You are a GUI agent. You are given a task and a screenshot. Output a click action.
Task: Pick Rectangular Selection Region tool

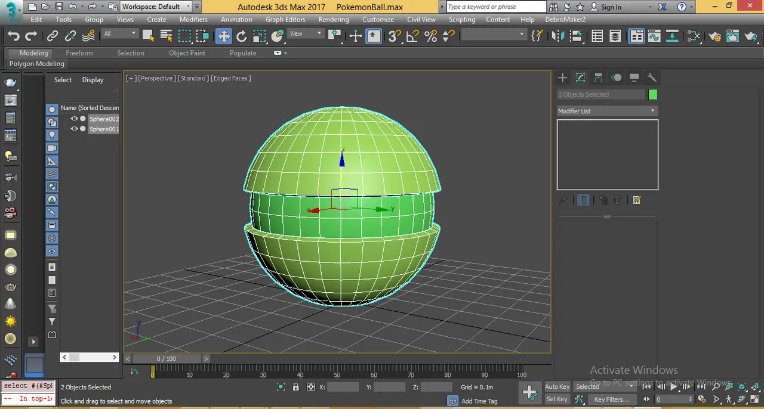[x=184, y=36]
